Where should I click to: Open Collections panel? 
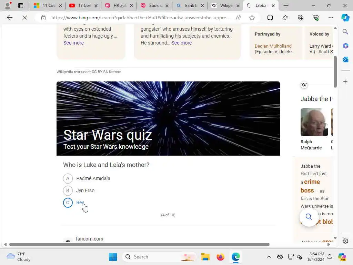point(301,18)
